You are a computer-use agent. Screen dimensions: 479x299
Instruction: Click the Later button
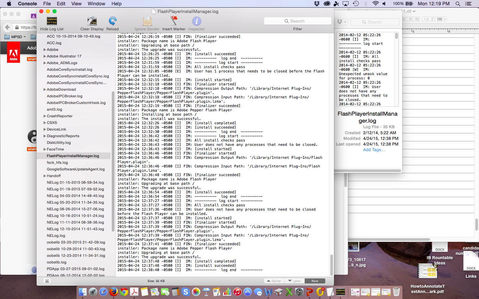[x=295, y=281]
